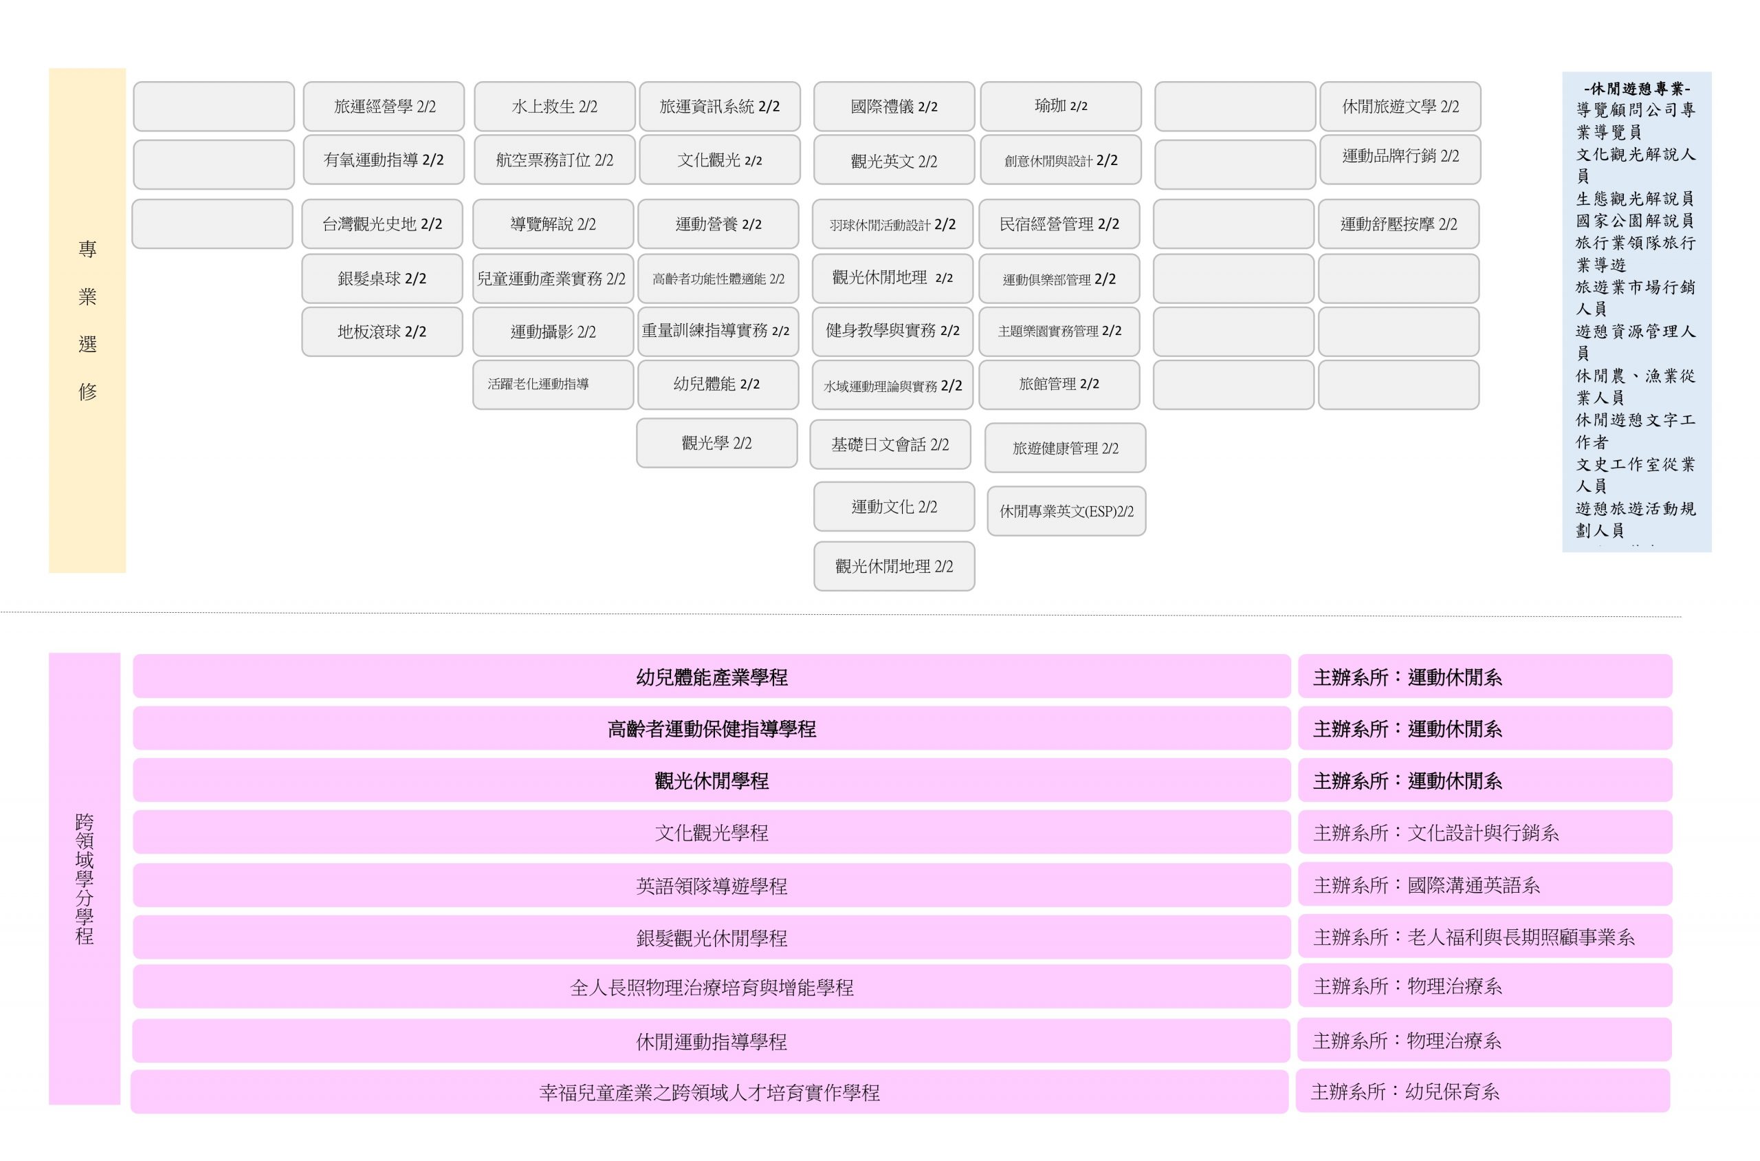Click the -休閒遊憩專業- heading
The width and height of the screenshot is (1760, 1161).
coord(1637,89)
